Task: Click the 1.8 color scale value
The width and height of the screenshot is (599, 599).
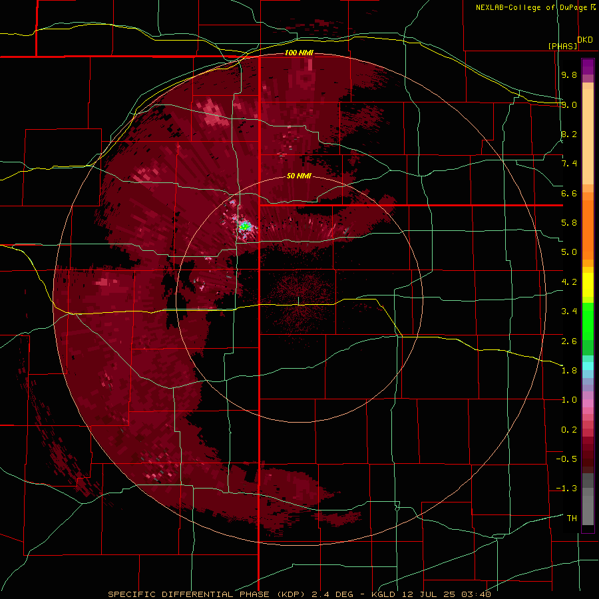Action: [569, 371]
